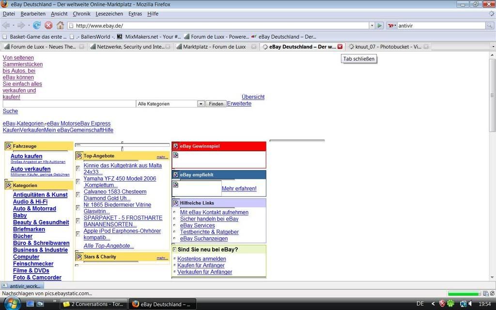The width and height of the screenshot is (496, 310).
Task: Open the Windows Start menu
Action: pos(12,304)
